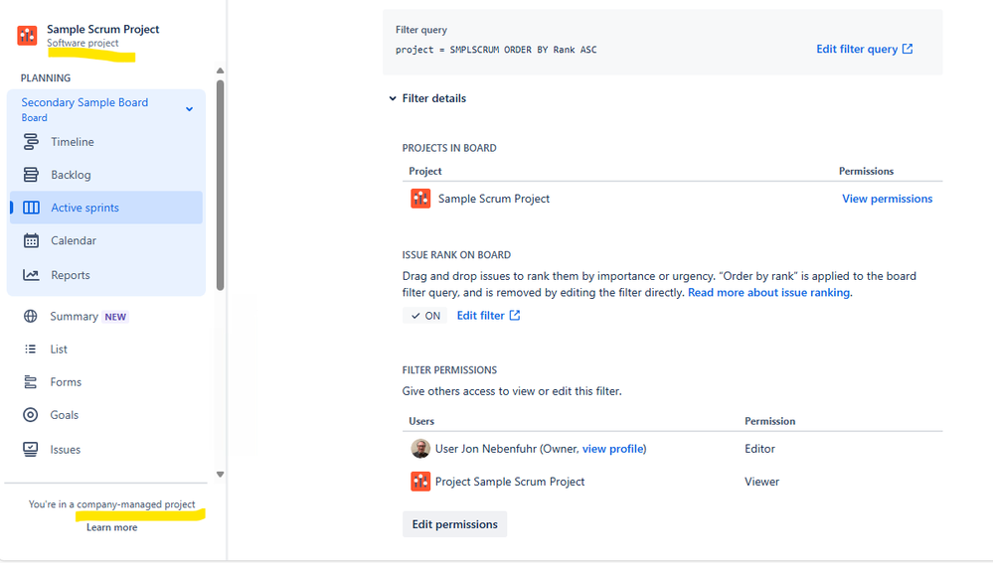Open the Summary page
The width and height of the screenshot is (993, 563).
pos(75,317)
